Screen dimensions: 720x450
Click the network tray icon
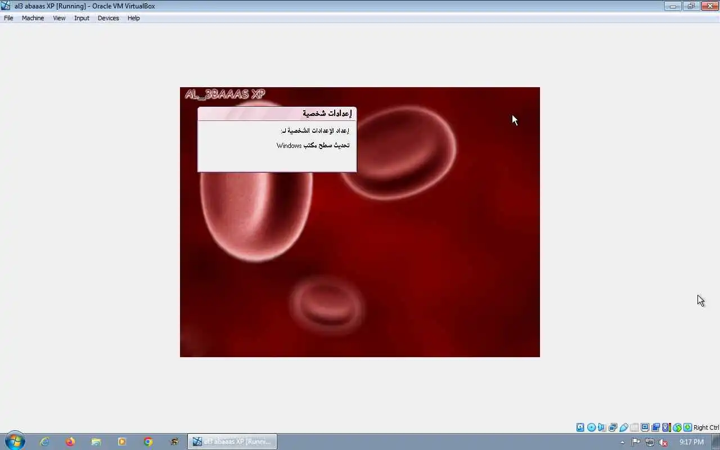click(650, 442)
